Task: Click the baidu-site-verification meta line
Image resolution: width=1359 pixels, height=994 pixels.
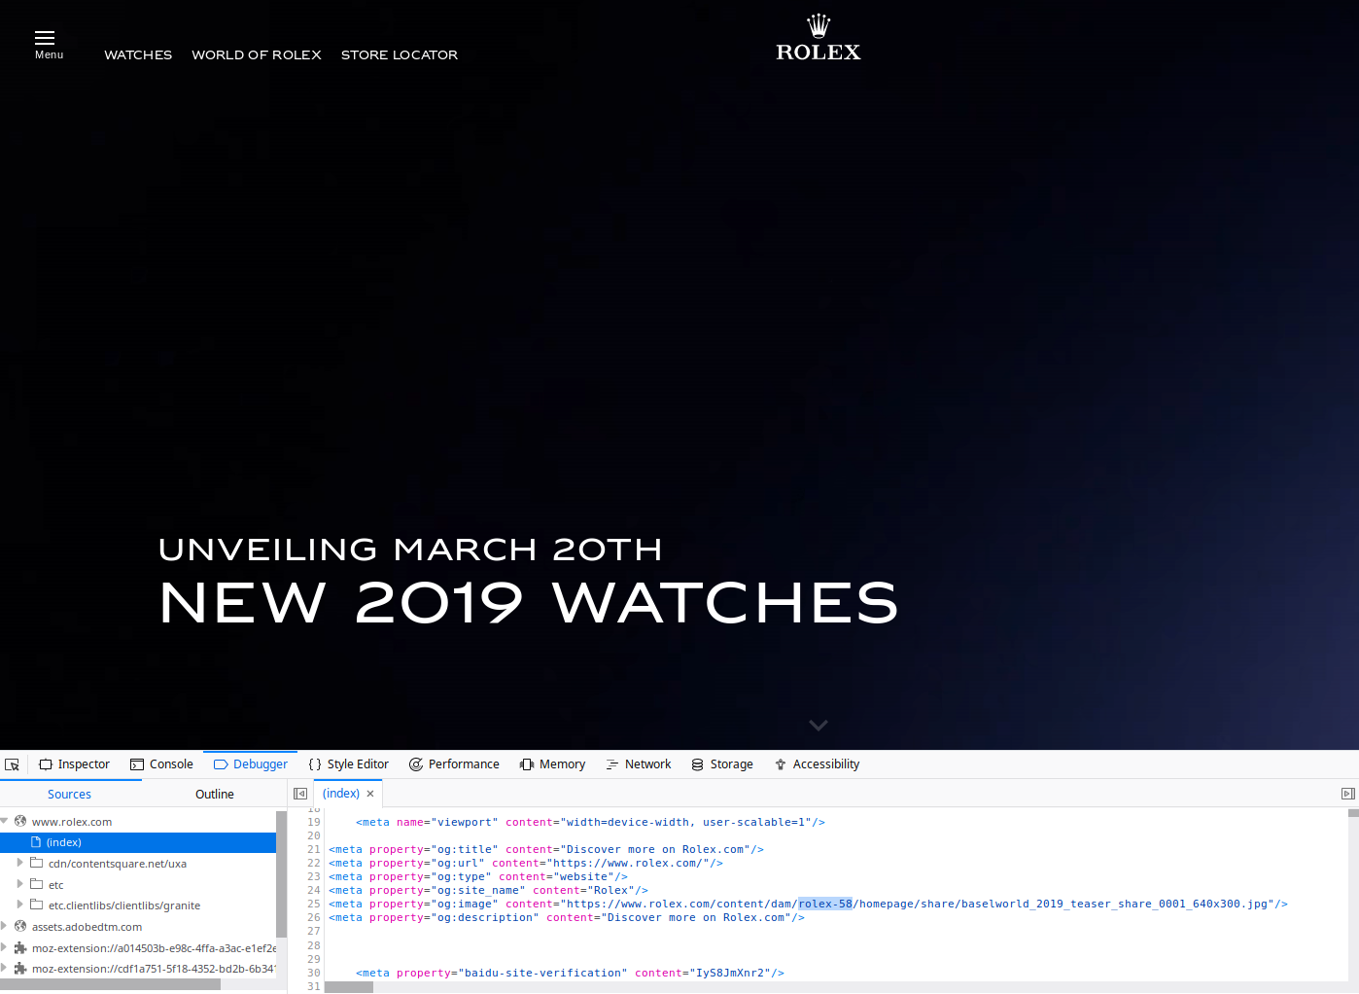Action: [x=570, y=973]
